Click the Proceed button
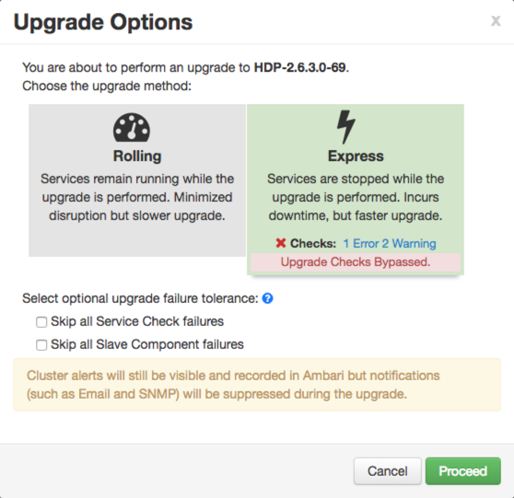Viewport: 514px width, 498px height. pos(462,471)
